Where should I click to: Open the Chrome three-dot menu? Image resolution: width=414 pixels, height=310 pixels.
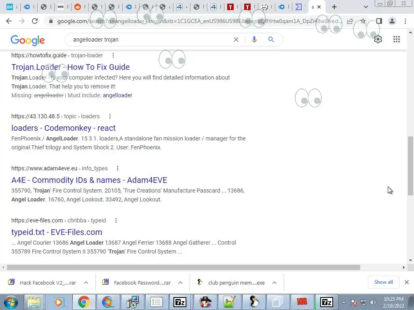point(405,21)
